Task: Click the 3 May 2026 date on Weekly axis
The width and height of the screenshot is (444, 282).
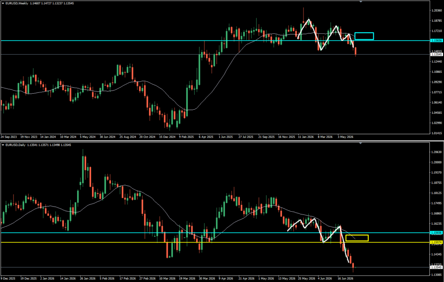Action: pos(346,137)
